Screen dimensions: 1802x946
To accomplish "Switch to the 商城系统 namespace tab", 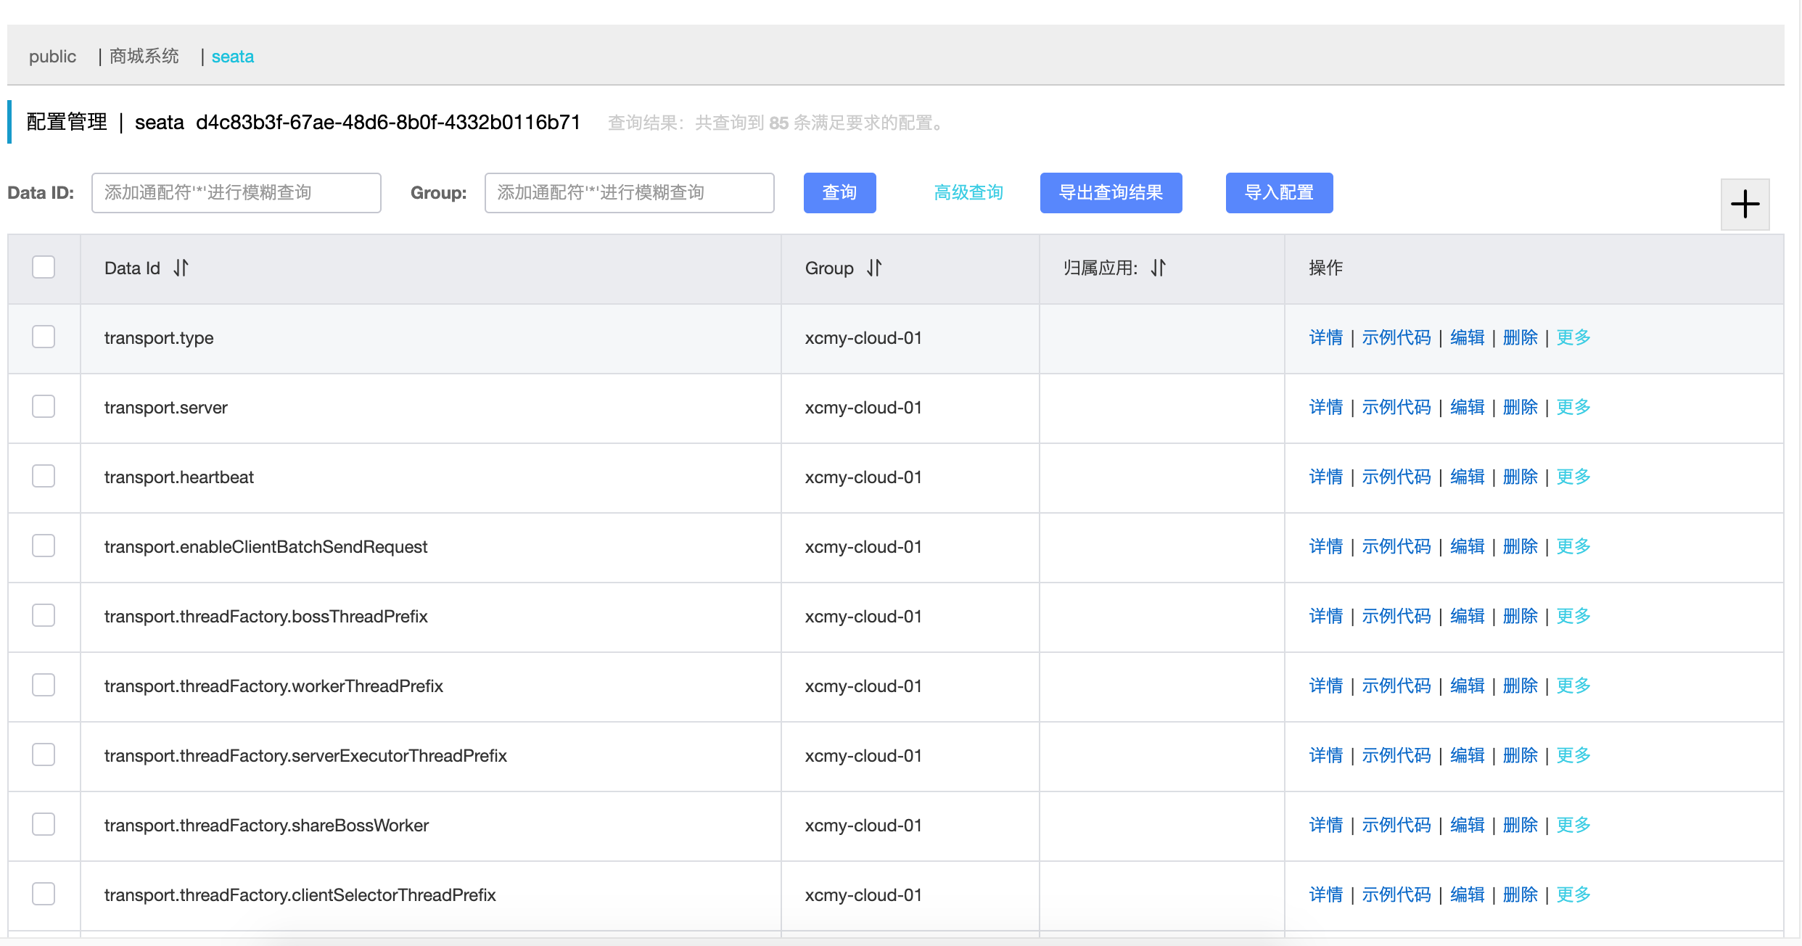I will pyautogui.click(x=144, y=57).
